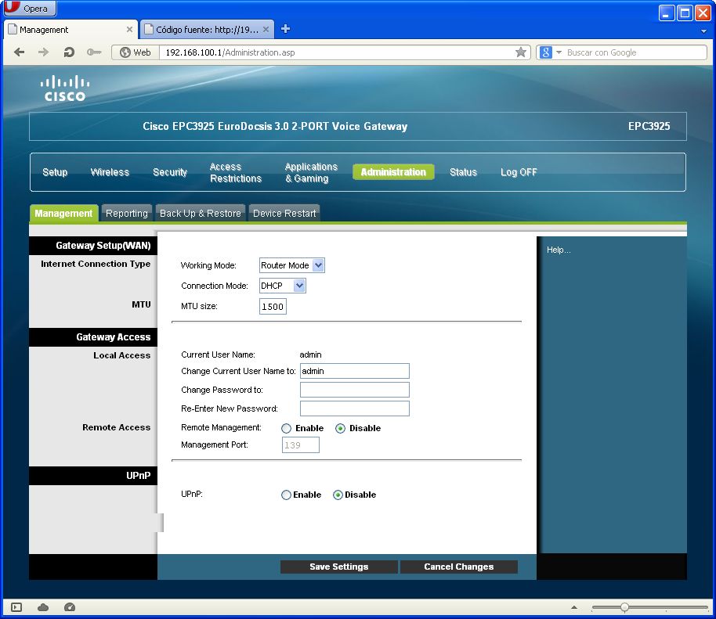Open the password wand key icon

[x=93, y=52]
